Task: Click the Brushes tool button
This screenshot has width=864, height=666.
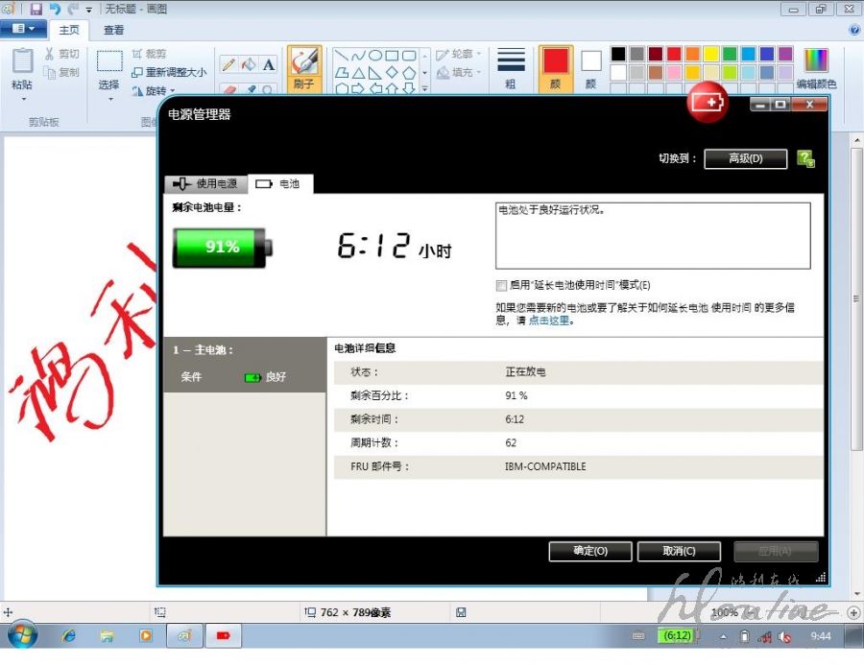Action: coord(303,67)
